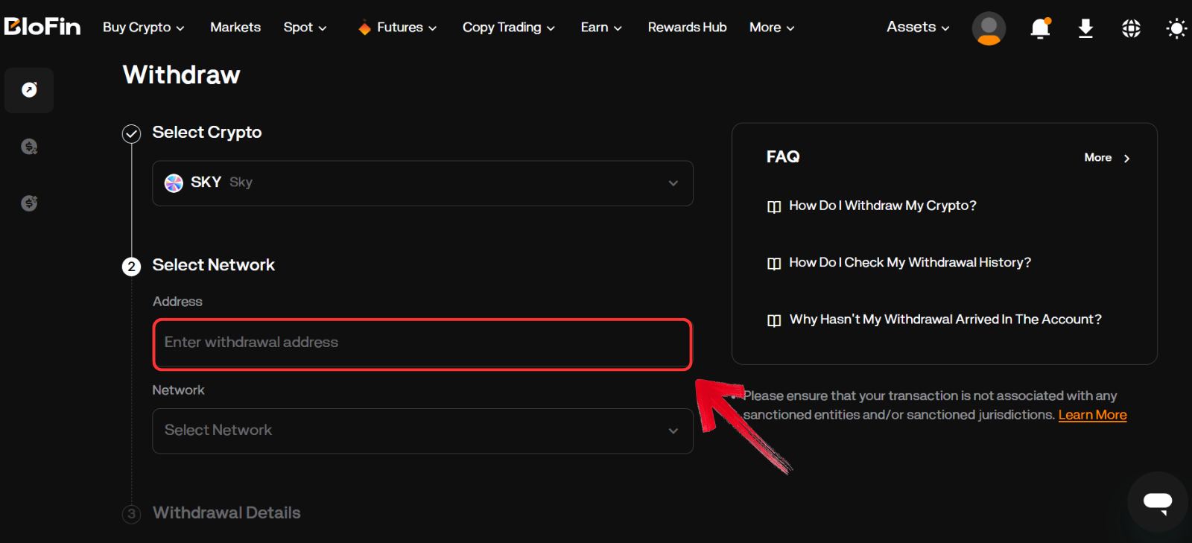
Task: Open How Do I Withdraw My Crypto FAQ
Action: click(882, 206)
